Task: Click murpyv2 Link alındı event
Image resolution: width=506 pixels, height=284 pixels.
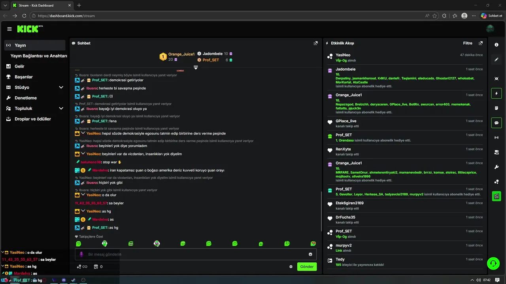Action: pyautogui.click(x=405, y=248)
